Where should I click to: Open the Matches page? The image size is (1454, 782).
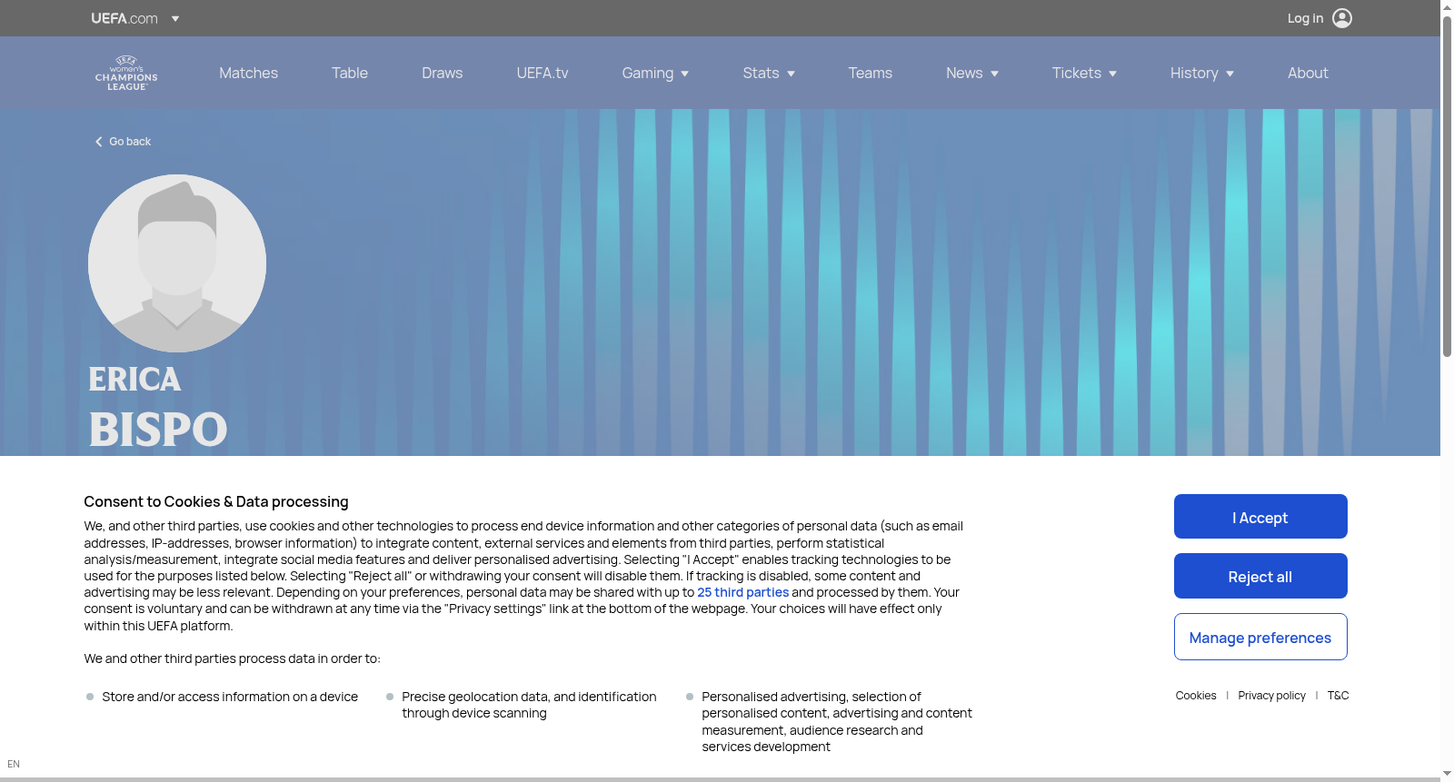248,73
